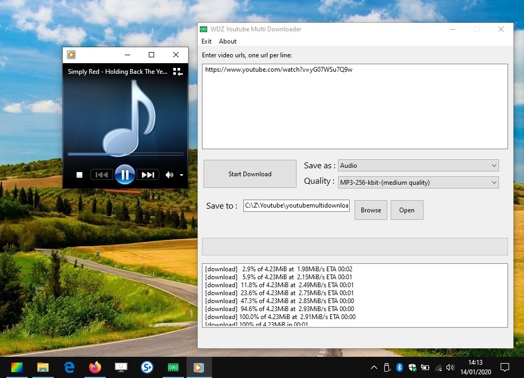Open Bluetooth tray icon

pyautogui.click(x=399, y=367)
